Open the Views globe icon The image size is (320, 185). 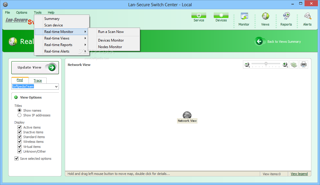pyautogui.click(x=266, y=16)
